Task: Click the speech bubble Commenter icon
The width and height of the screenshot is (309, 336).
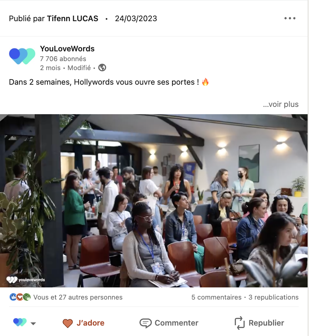Action: point(145,323)
